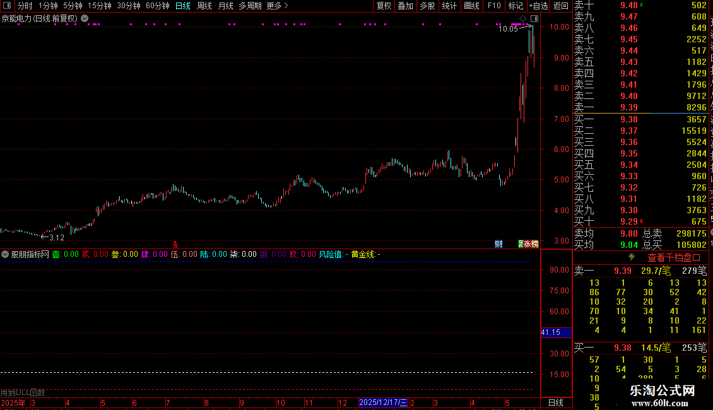Open the 画线 drawing tools
Screen dimensions: 713x410
(471, 6)
